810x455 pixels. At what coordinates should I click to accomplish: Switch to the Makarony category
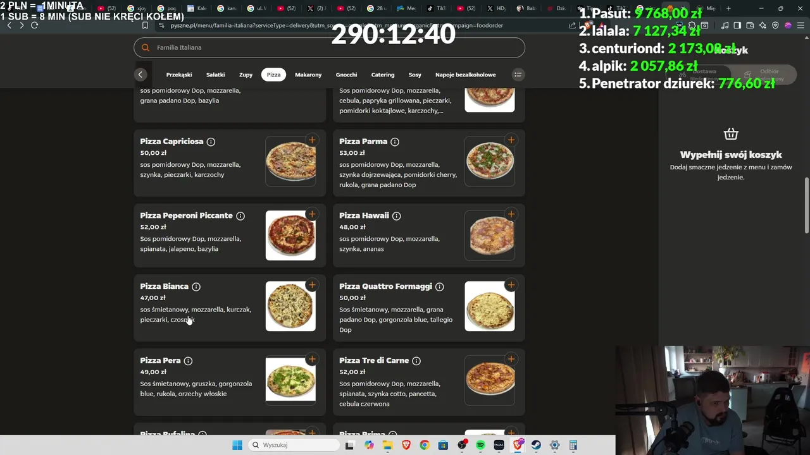[308, 75]
